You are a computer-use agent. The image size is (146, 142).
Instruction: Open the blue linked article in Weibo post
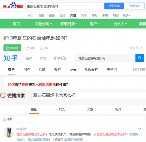116,134
